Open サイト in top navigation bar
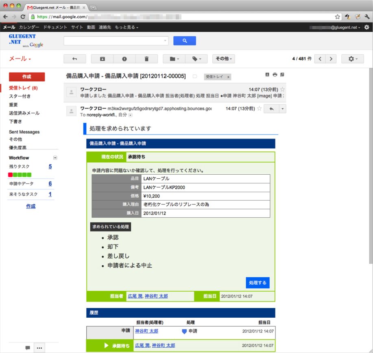373x353 pixels. click(x=77, y=27)
